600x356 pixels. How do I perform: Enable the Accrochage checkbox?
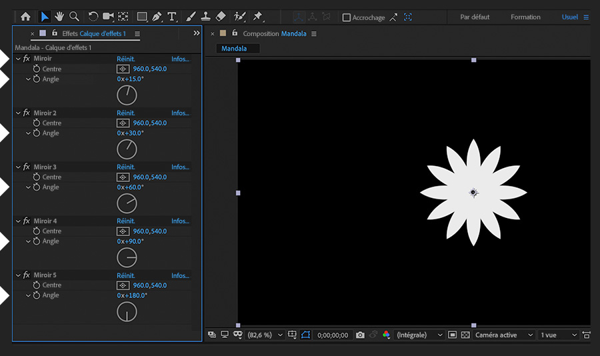click(347, 17)
